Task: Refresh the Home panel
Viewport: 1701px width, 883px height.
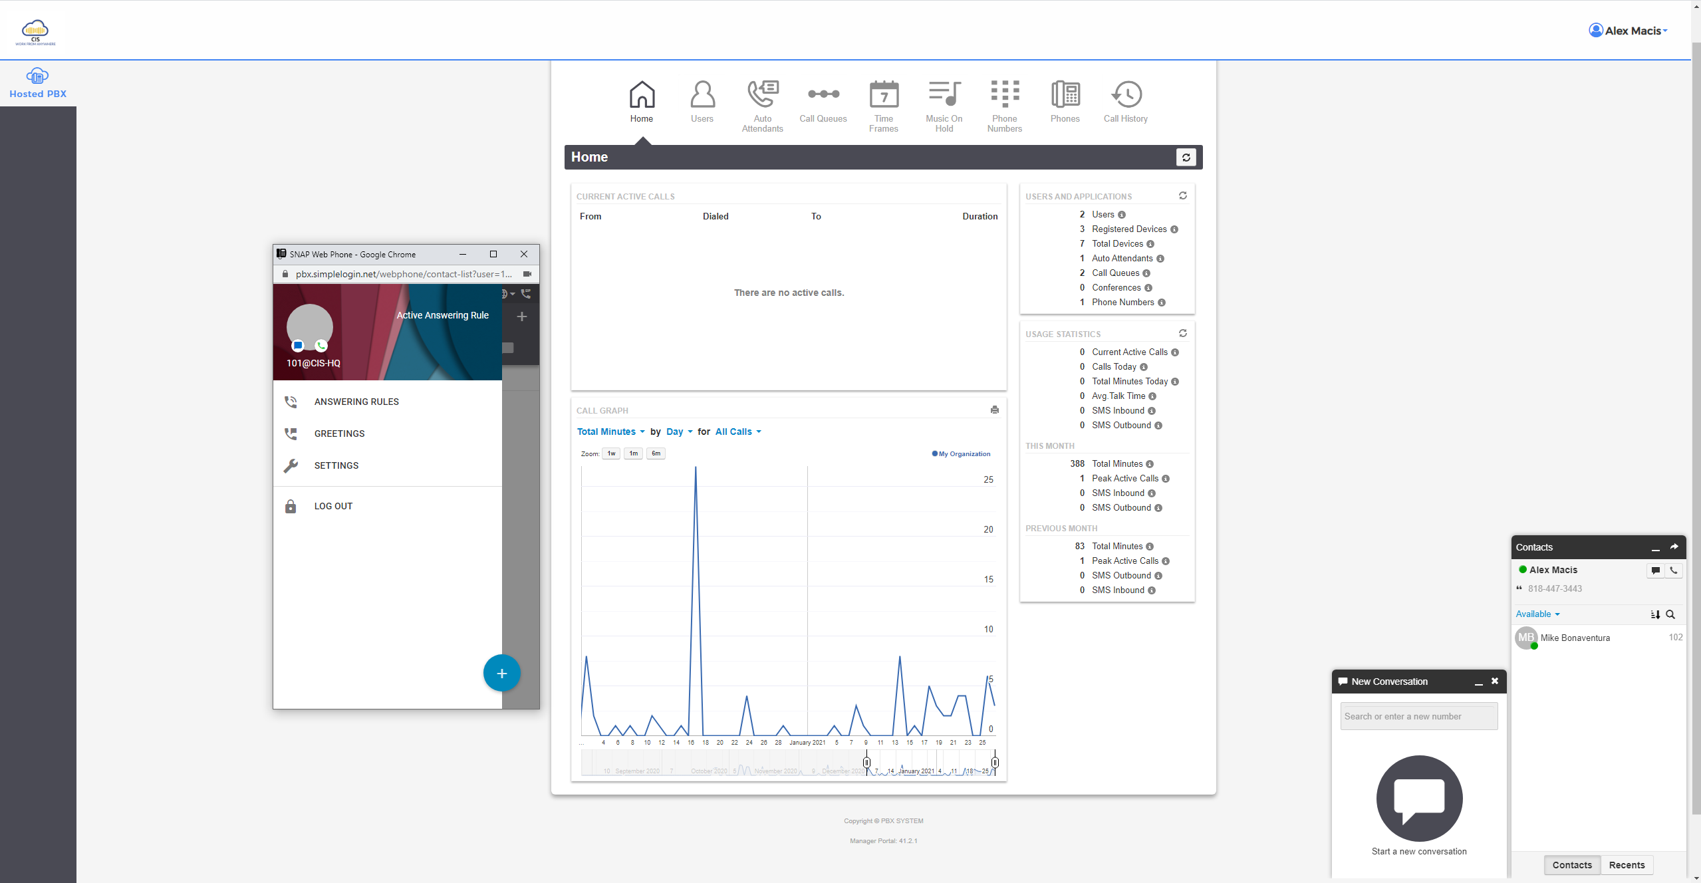Action: (x=1186, y=158)
